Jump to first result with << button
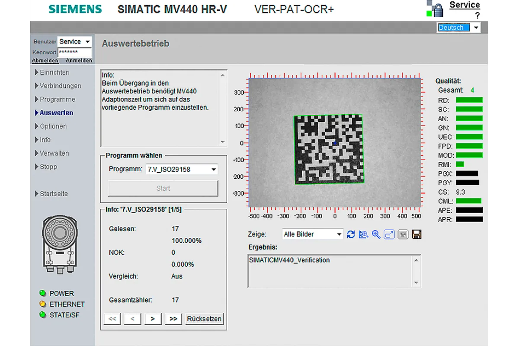Screen dimensions: 519x346 [112, 319]
